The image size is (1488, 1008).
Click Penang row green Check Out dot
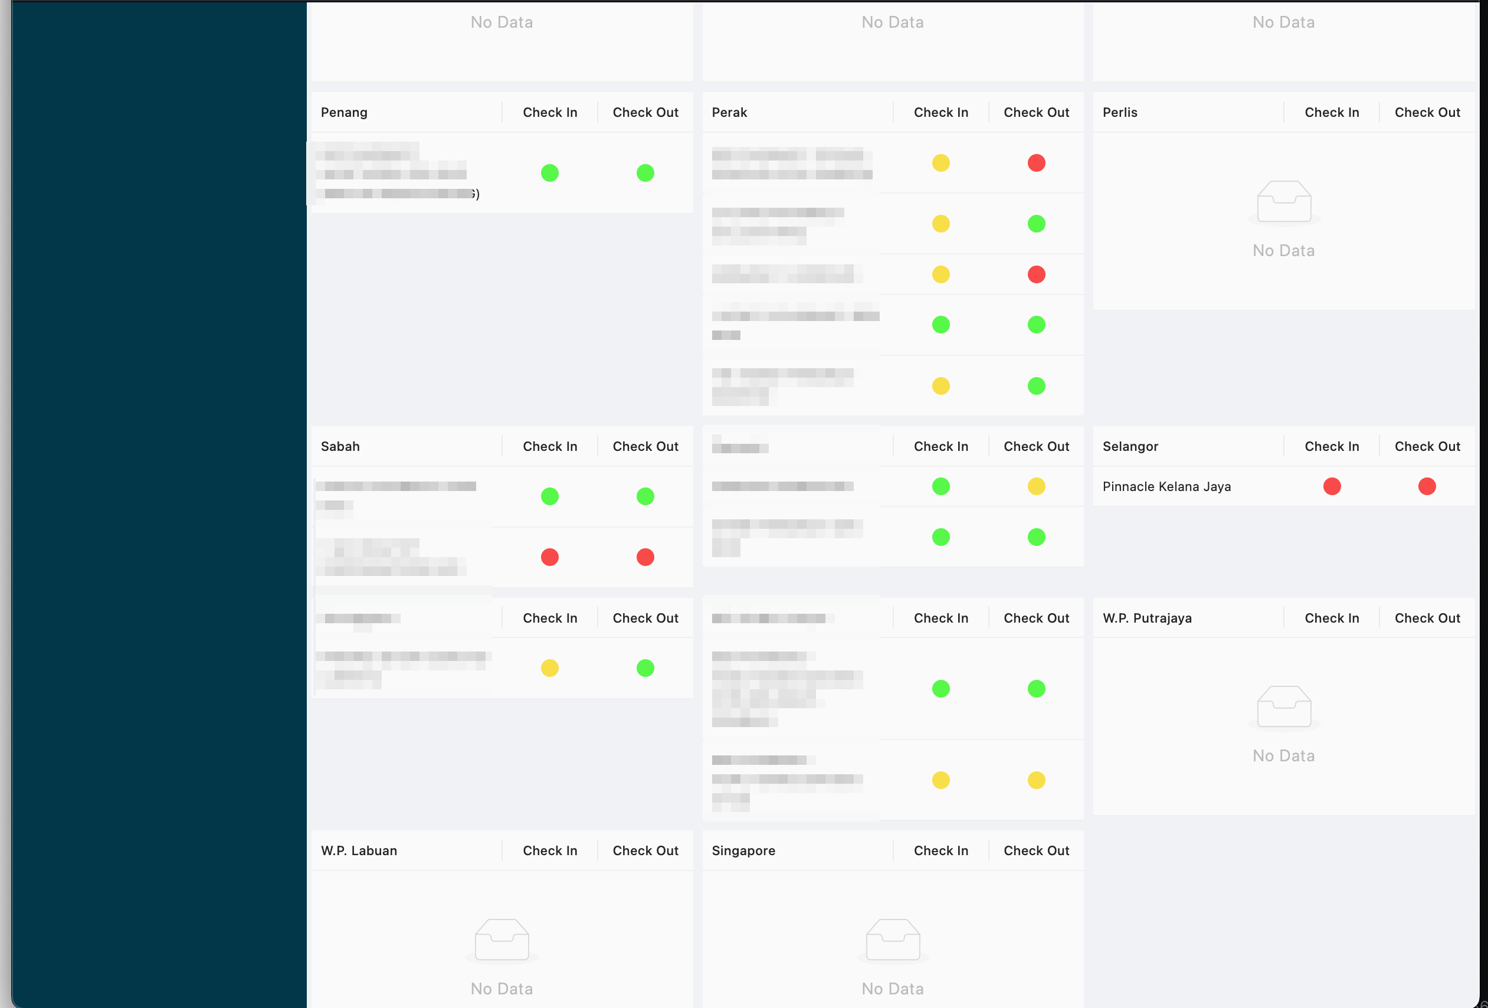tap(645, 173)
